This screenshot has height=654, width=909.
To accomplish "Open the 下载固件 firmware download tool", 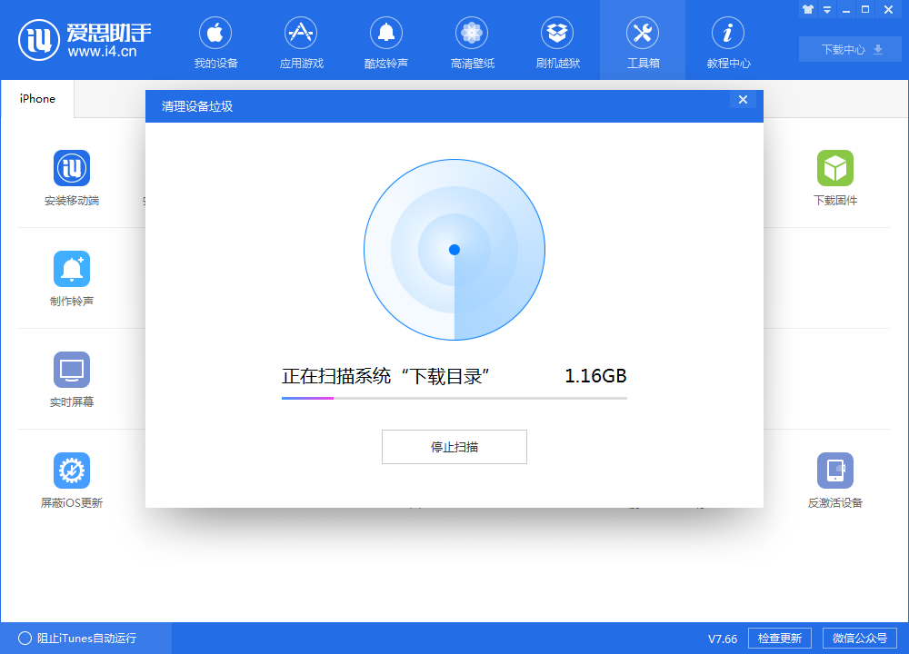I will pyautogui.click(x=835, y=177).
